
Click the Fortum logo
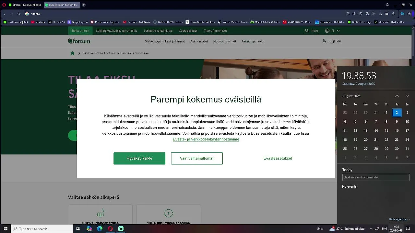[79, 41]
